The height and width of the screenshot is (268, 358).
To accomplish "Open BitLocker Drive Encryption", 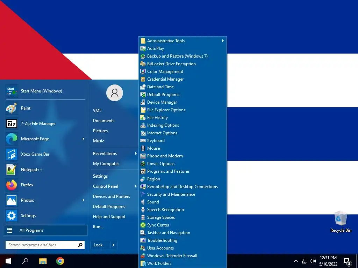I will (182, 64).
